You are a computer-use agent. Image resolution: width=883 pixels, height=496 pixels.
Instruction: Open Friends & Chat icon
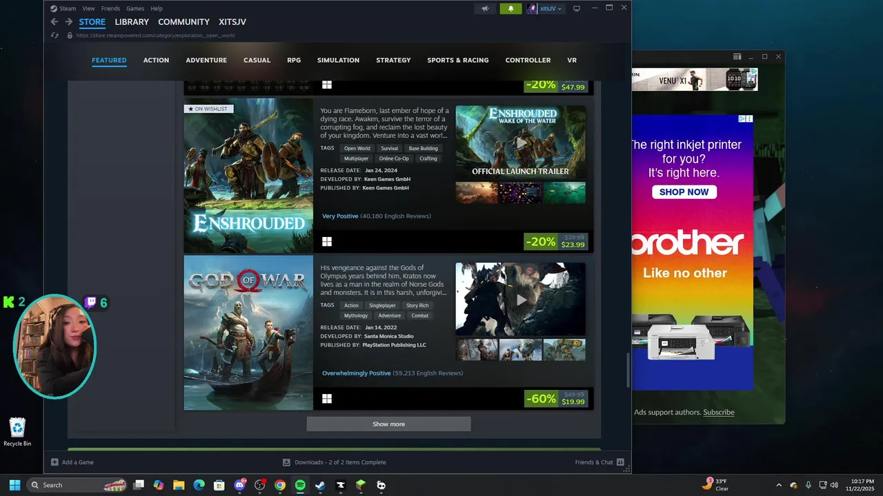click(620, 462)
